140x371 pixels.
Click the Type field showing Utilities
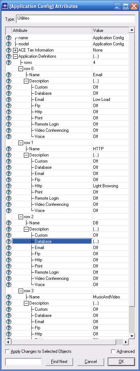point(75,19)
